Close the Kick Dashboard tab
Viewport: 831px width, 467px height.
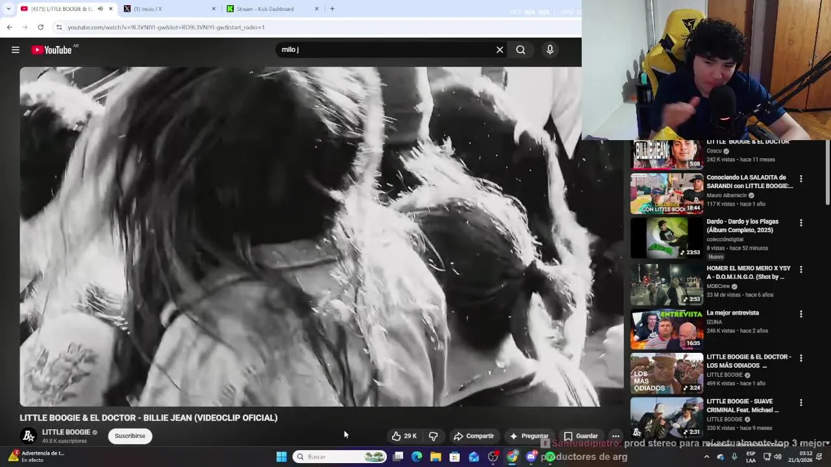click(x=317, y=9)
